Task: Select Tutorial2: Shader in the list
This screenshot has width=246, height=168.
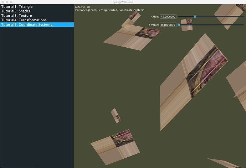Action: (37, 11)
